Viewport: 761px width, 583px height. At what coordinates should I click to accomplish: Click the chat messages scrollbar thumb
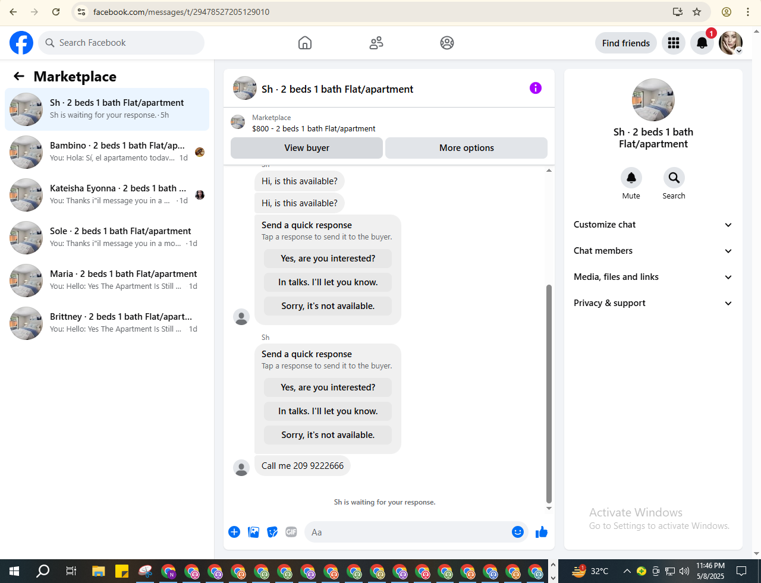pyautogui.click(x=549, y=393)
